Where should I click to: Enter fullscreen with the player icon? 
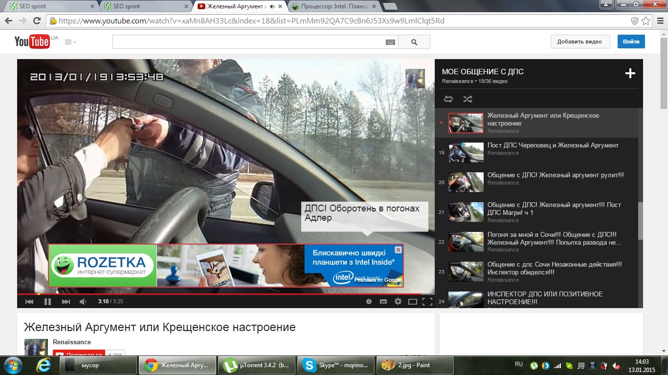(427, 302)
